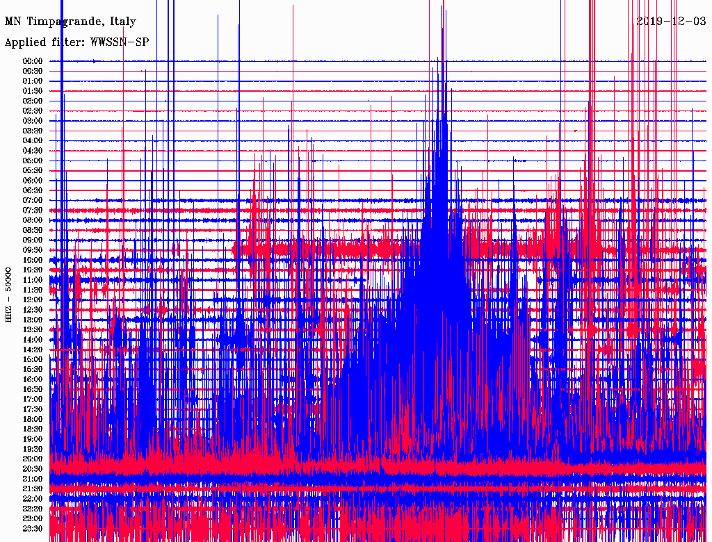Select the 01:00 time label

click(x=33, y=81)
